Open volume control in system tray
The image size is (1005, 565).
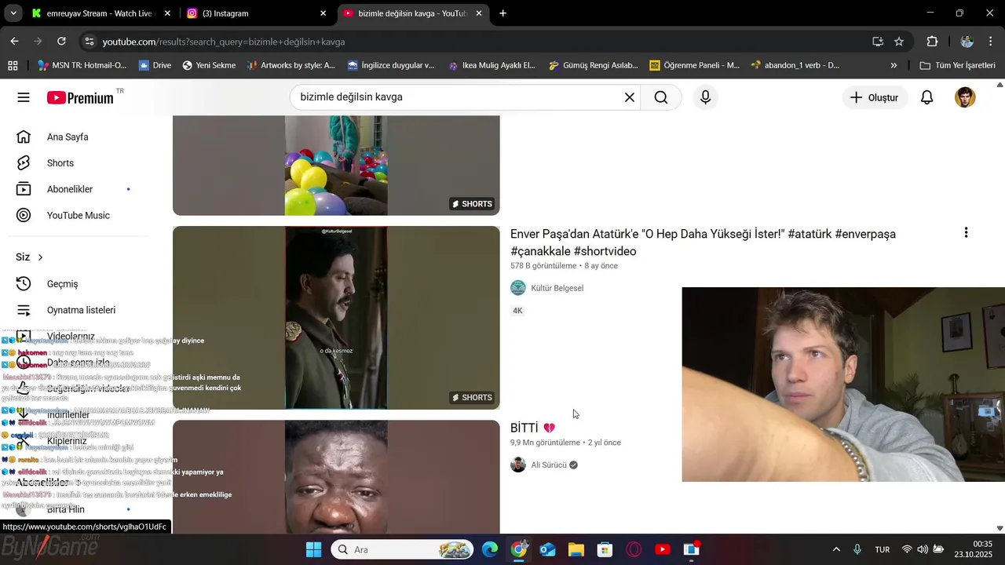click(x=923, y=549)
